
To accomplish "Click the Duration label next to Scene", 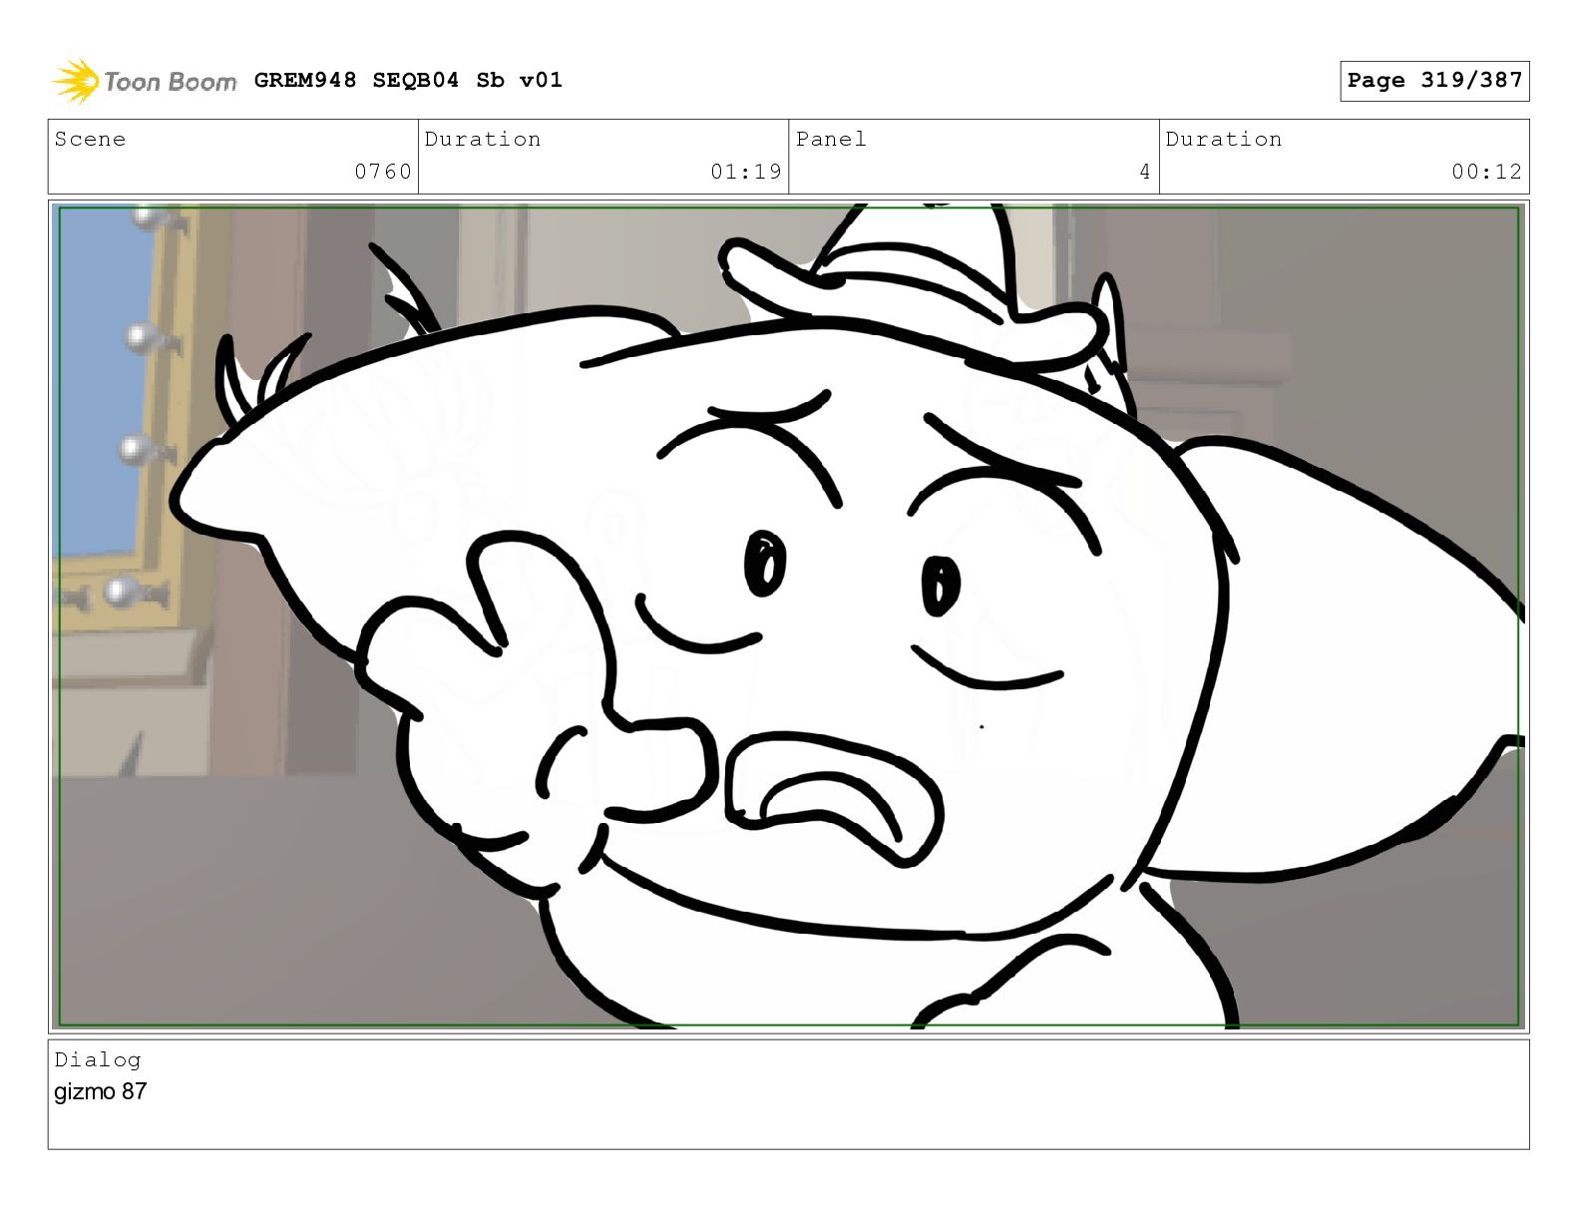I will pos(483,139).
